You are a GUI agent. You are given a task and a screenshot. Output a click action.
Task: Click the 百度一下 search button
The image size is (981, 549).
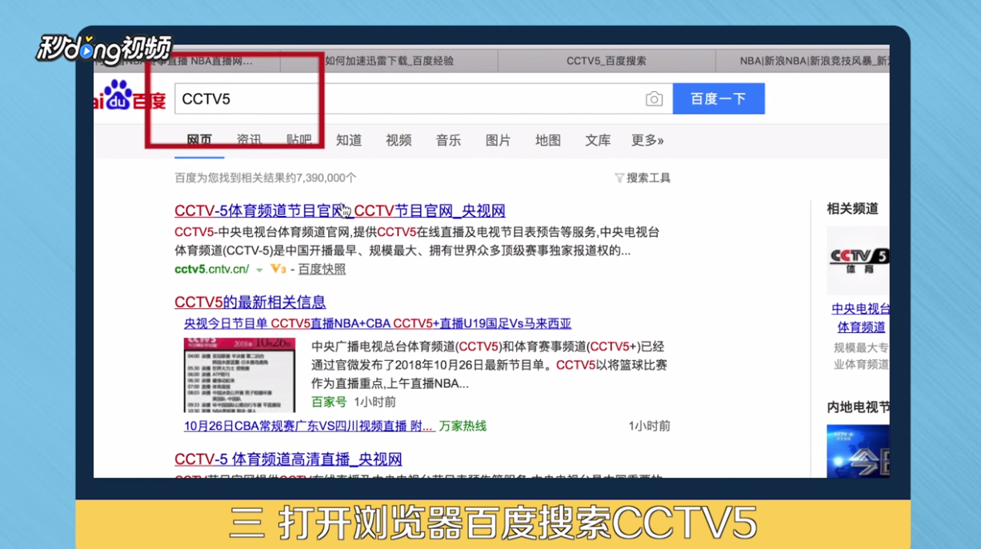coord(719,99)
